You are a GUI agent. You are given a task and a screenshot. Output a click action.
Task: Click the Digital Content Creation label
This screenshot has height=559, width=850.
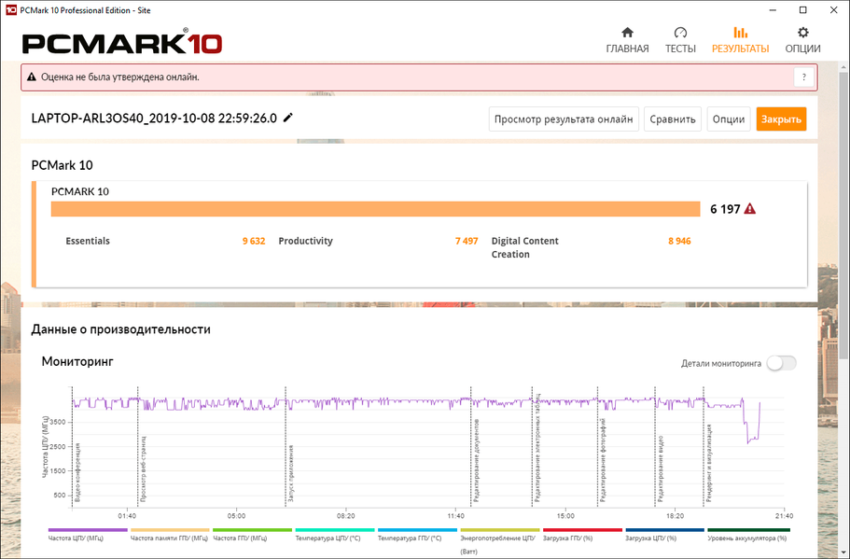coord(524,248)
